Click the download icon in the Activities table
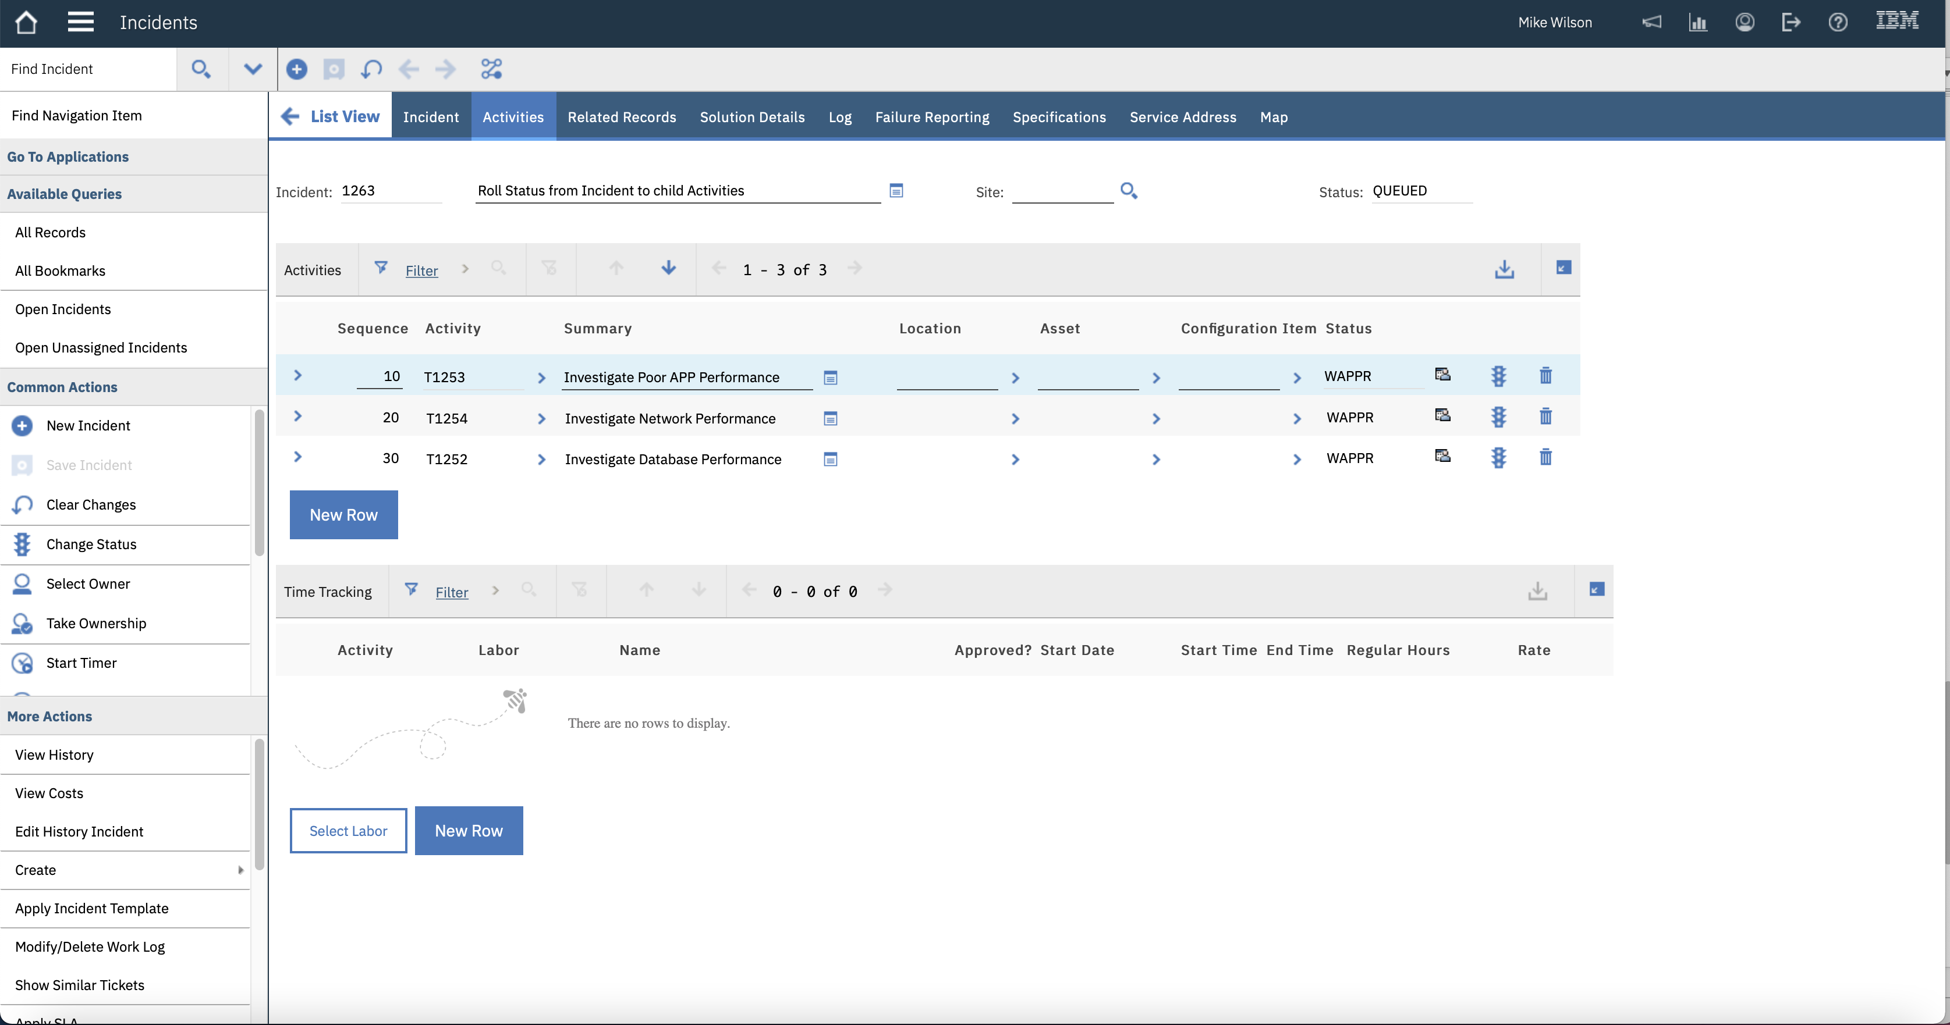The height and width of the screenshot is (1025, 1950). (1504, 269)
